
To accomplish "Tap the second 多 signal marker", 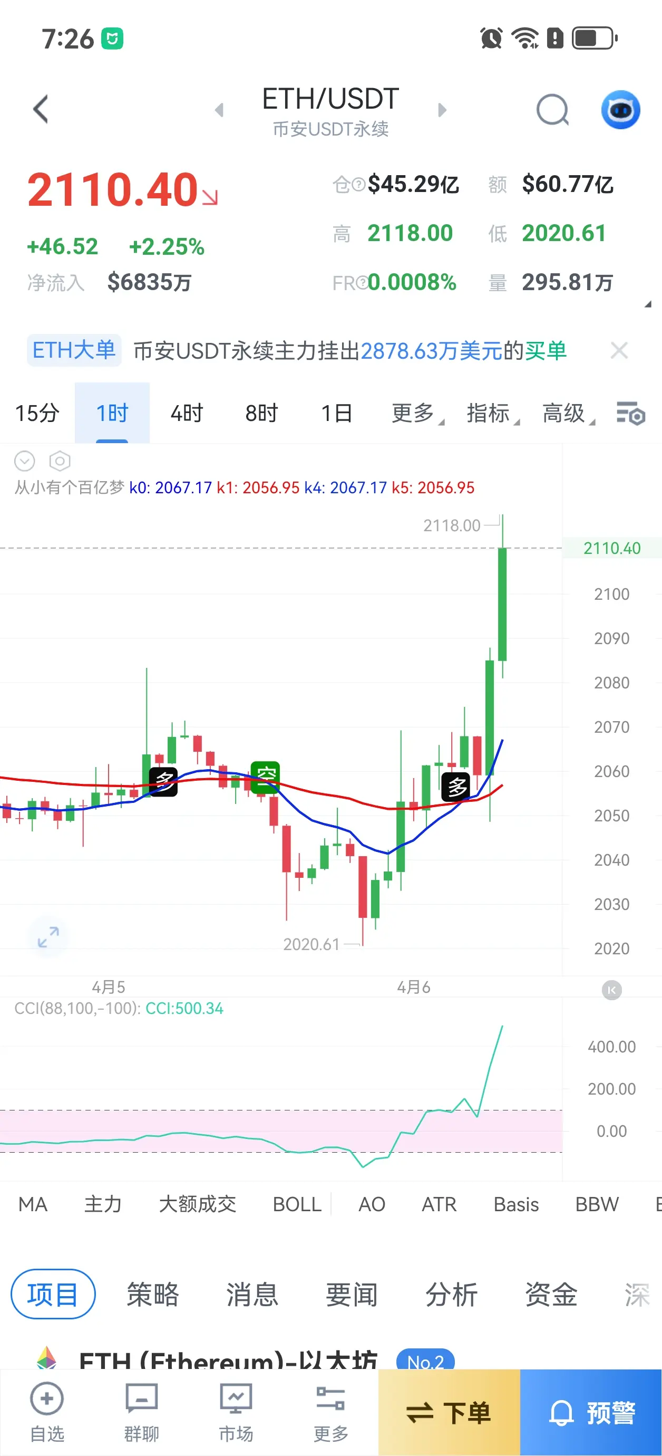I will coord(456,786).
